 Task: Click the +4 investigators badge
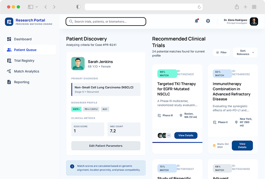coord(168,135)
